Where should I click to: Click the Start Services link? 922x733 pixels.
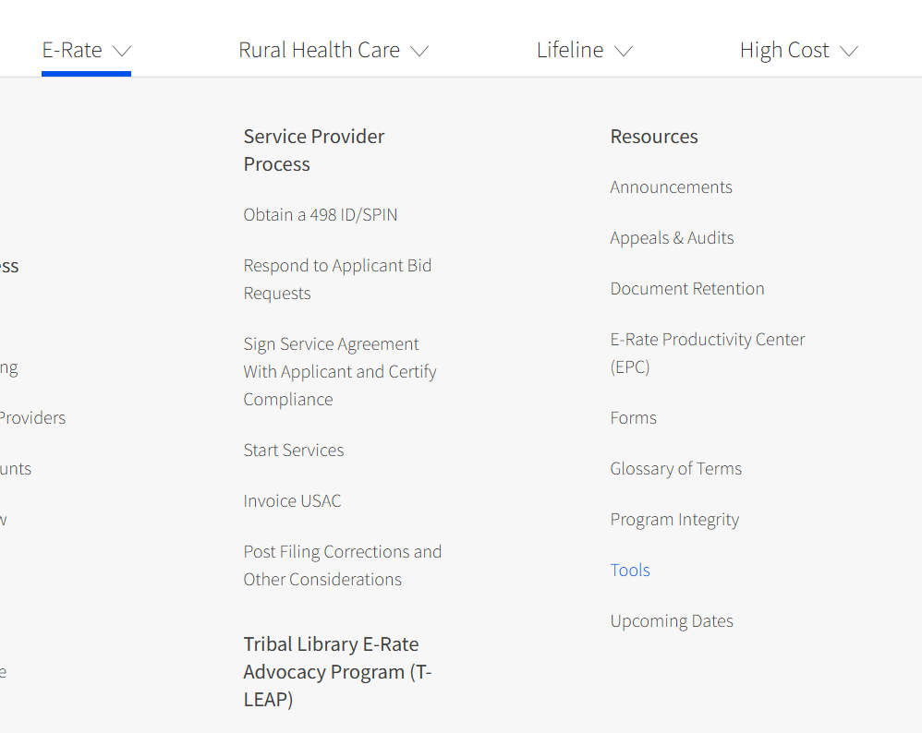[x=294, y=450]
